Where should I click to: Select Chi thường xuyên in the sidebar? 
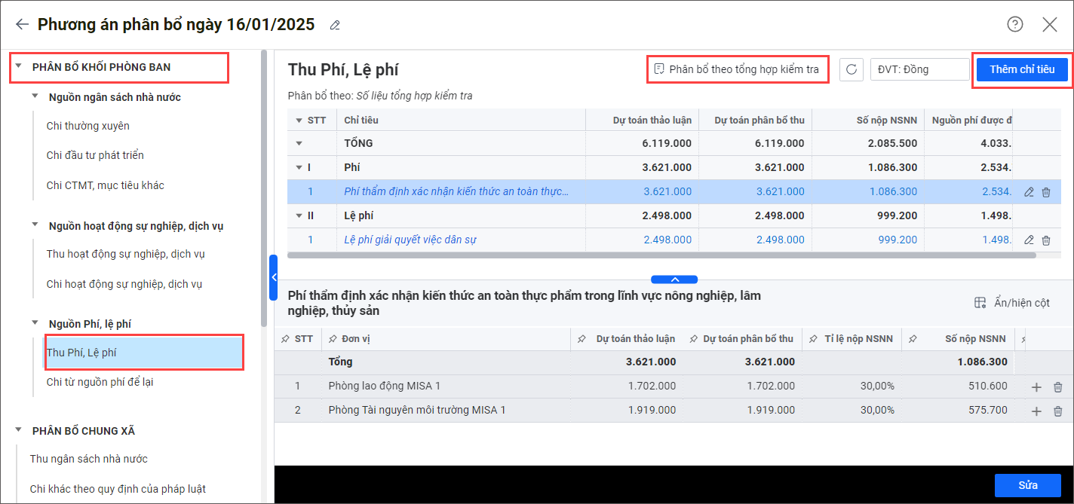88,126
